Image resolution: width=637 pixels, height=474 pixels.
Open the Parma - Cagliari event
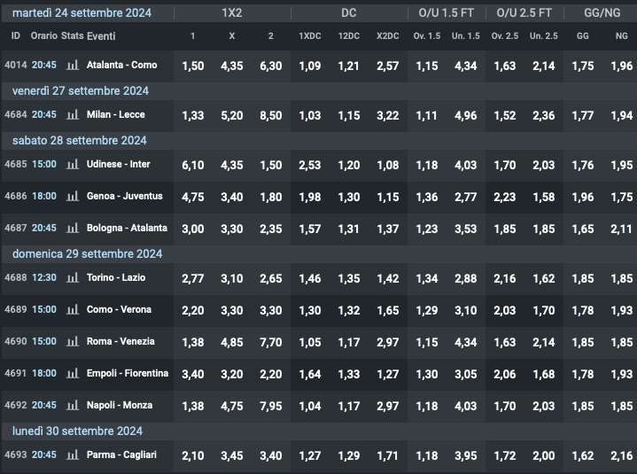(x=121, y=455)
